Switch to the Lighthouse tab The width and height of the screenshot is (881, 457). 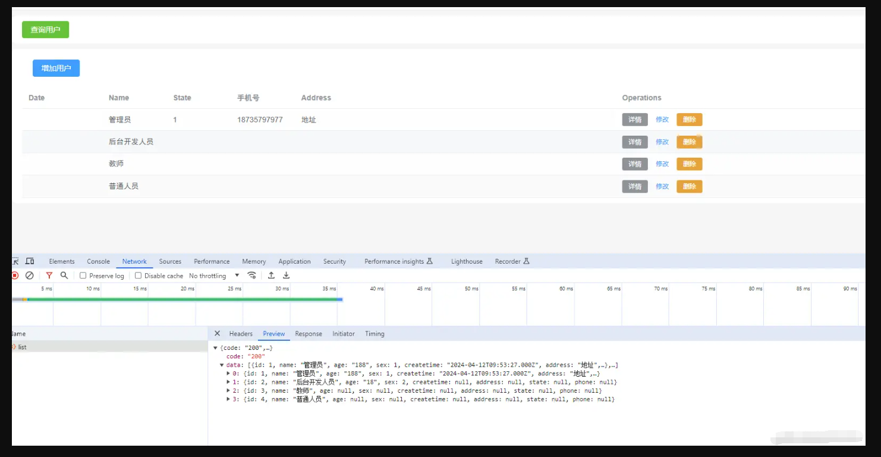pos(467,261)
